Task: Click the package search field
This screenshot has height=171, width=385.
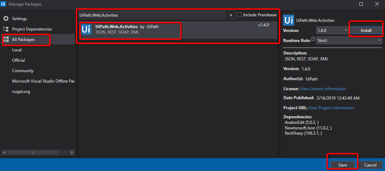Action: click(152, 15)
